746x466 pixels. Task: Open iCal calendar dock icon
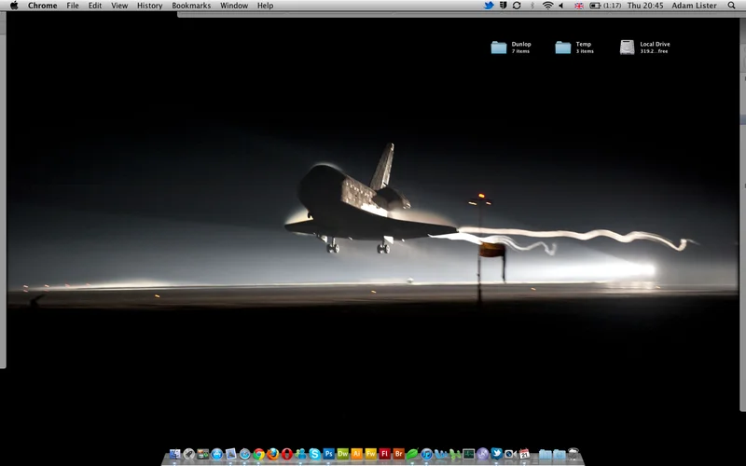coord(525,454)
